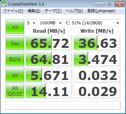
Task: Start the 4K QD32 benchmark test
Action: coord(15,91)
